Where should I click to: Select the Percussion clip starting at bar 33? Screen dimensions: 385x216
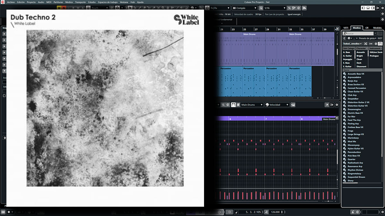[x=300, y=81]
